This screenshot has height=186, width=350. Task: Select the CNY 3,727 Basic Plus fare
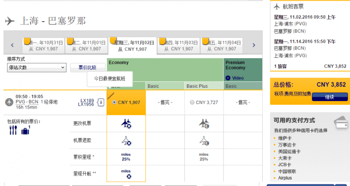(x=192, y=102)
